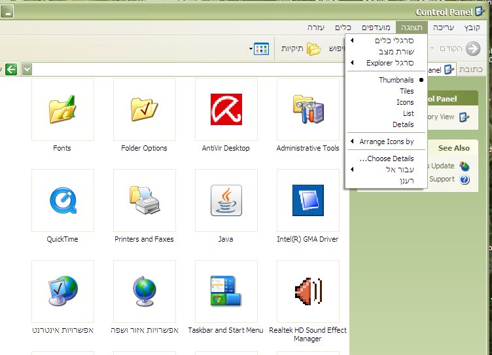Expand the סרגלי כלים submenu
492x355 pixels.
point(386,41)
